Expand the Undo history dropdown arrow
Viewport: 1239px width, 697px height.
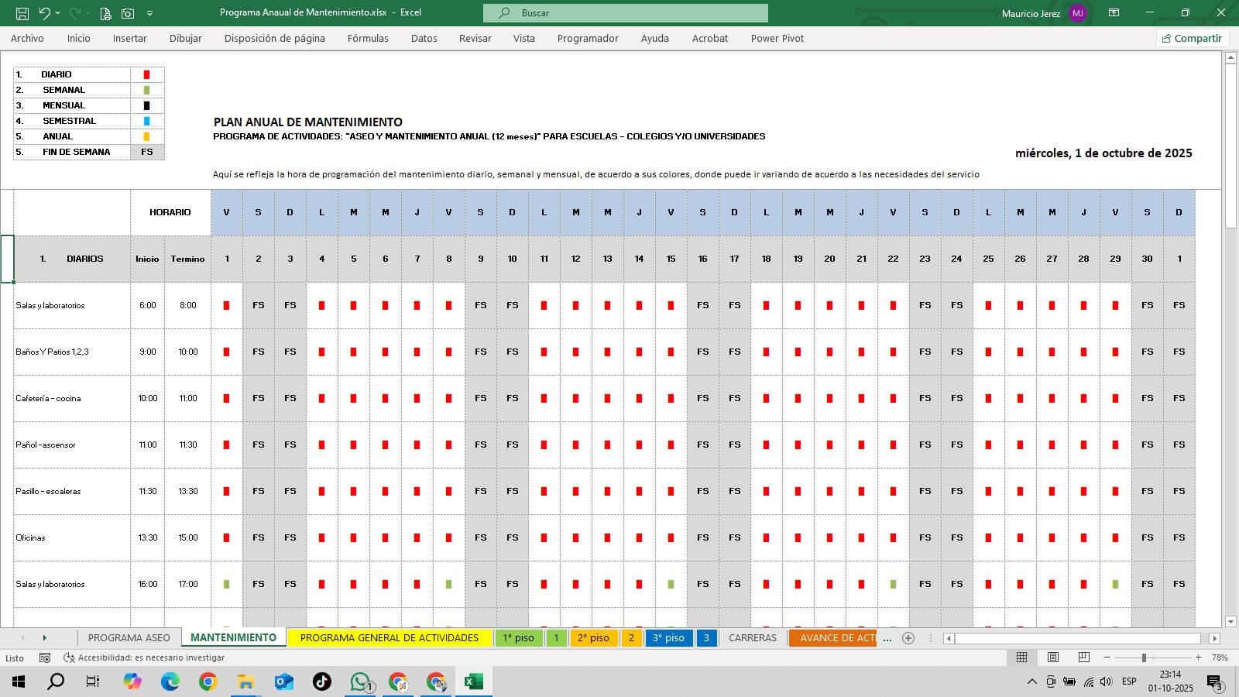pyautogui.click(x=57, y=13)
